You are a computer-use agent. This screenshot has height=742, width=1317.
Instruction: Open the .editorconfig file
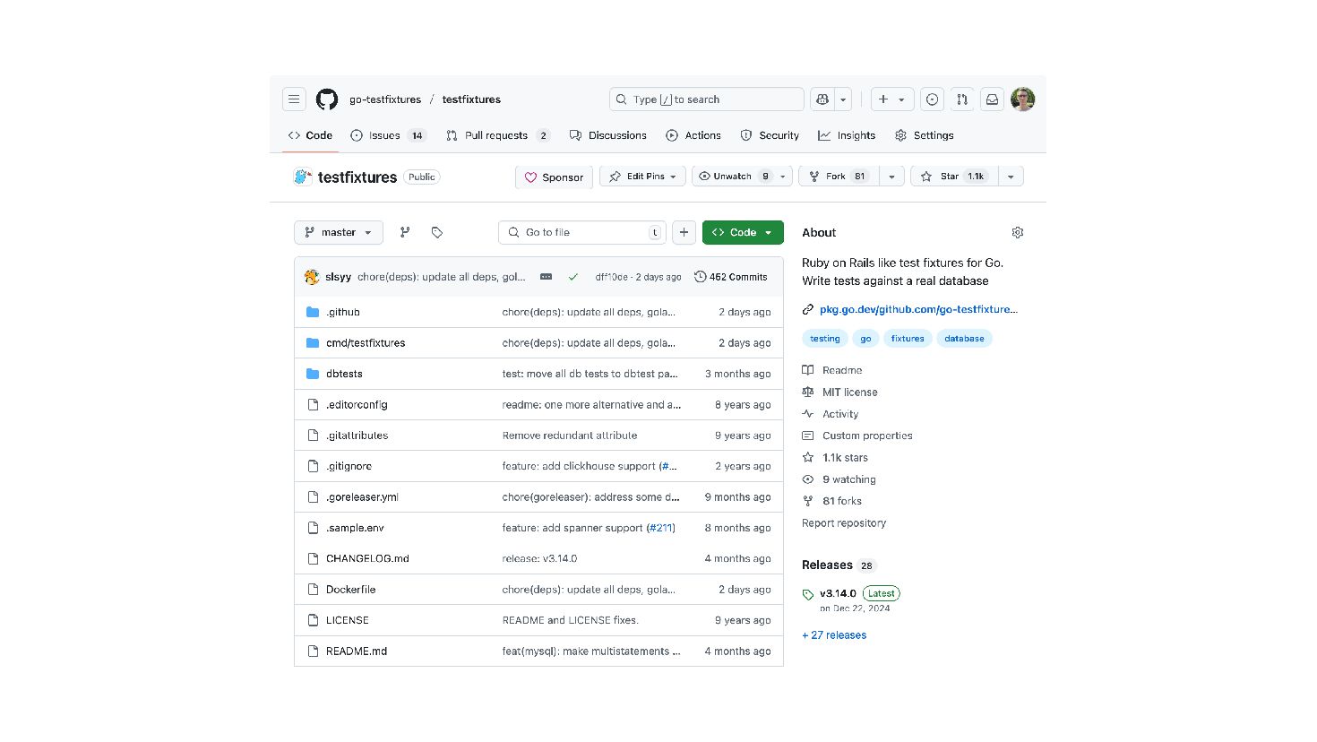click(x=357, y=404)
